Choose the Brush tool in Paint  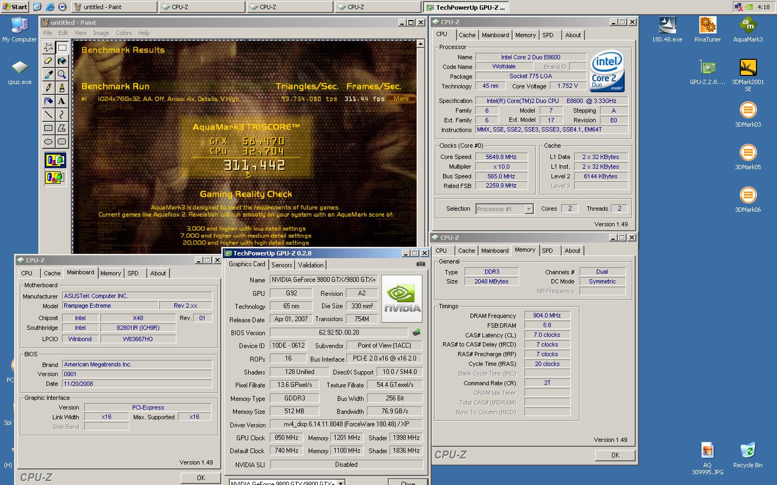click(x=62, y=87)
